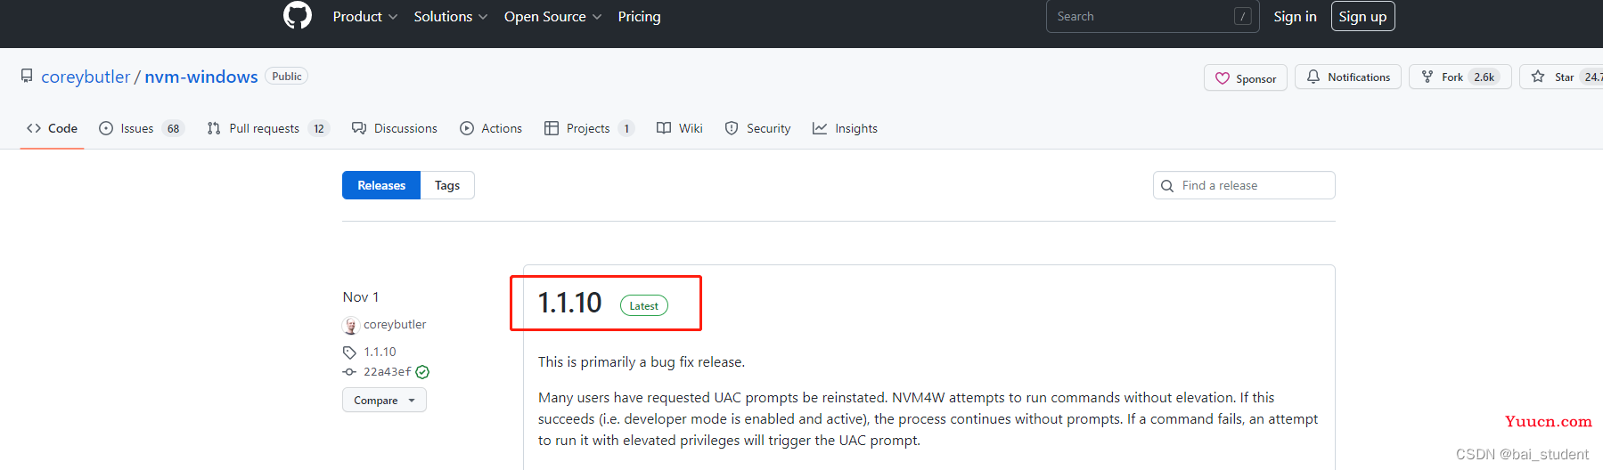Focus the Find a release field
The height and width of the screenshot is (470, 1603).
pos(1244,185)
